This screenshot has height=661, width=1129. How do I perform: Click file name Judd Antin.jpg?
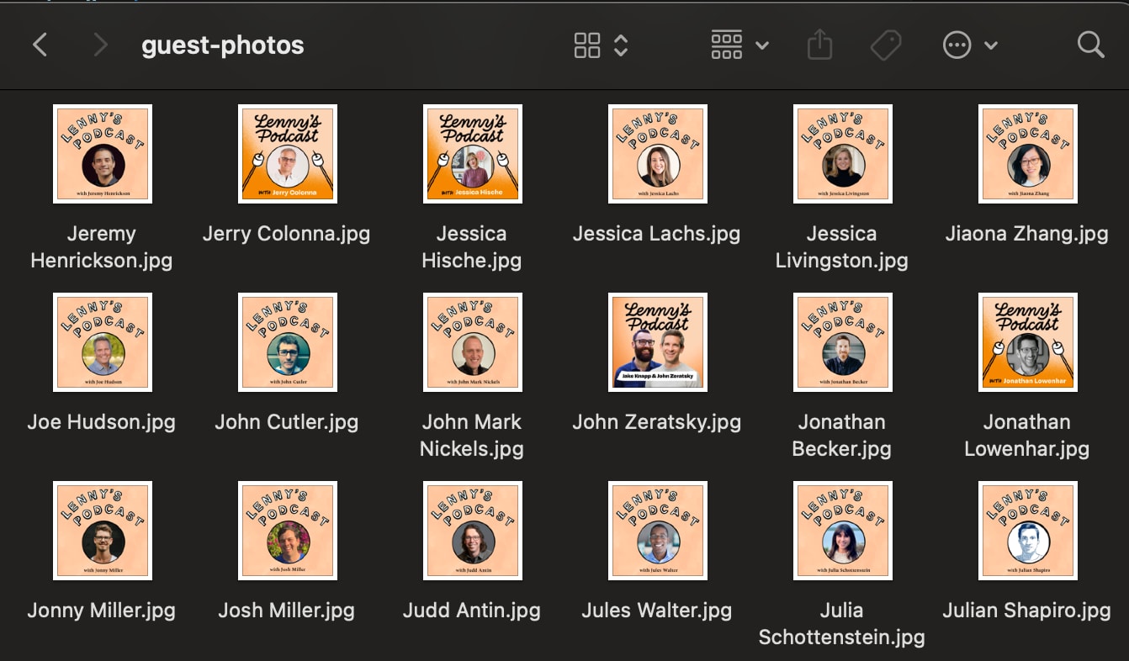472,611
